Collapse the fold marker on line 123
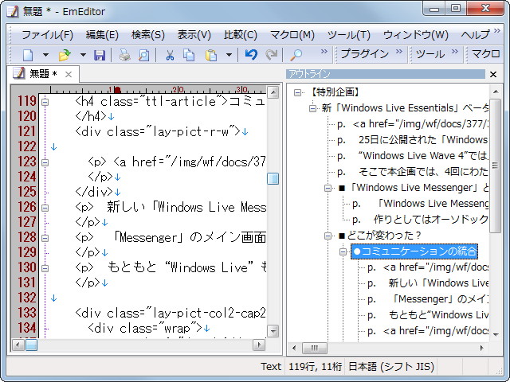This screenshot has width=510, height=382. 45,162
